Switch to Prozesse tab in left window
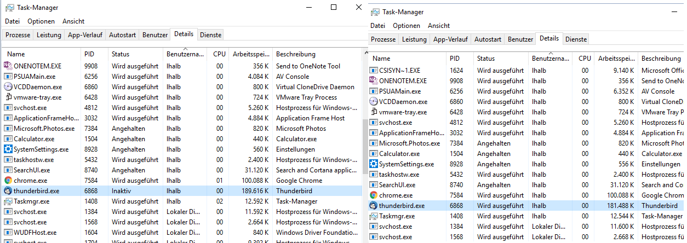Image resolution: width=687 pixels, height=243 pixels. [x=18, y=34]
